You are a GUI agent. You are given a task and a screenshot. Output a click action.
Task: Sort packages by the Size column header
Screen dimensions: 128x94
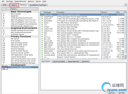pyautogui.click(x=120, y=12)
